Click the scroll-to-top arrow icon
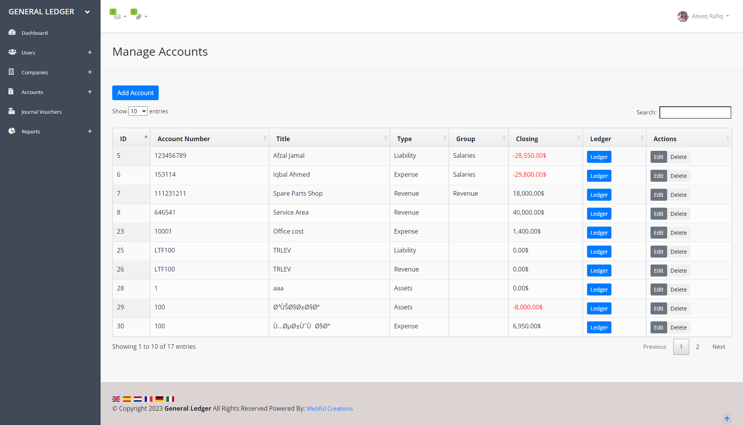The width and height of the screenshot is (743, 425). pyautogui.click(x=727, y=419)
